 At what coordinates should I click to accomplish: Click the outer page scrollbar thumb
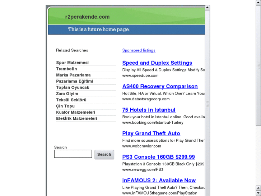pyautogui.click(x=258, y=65)
